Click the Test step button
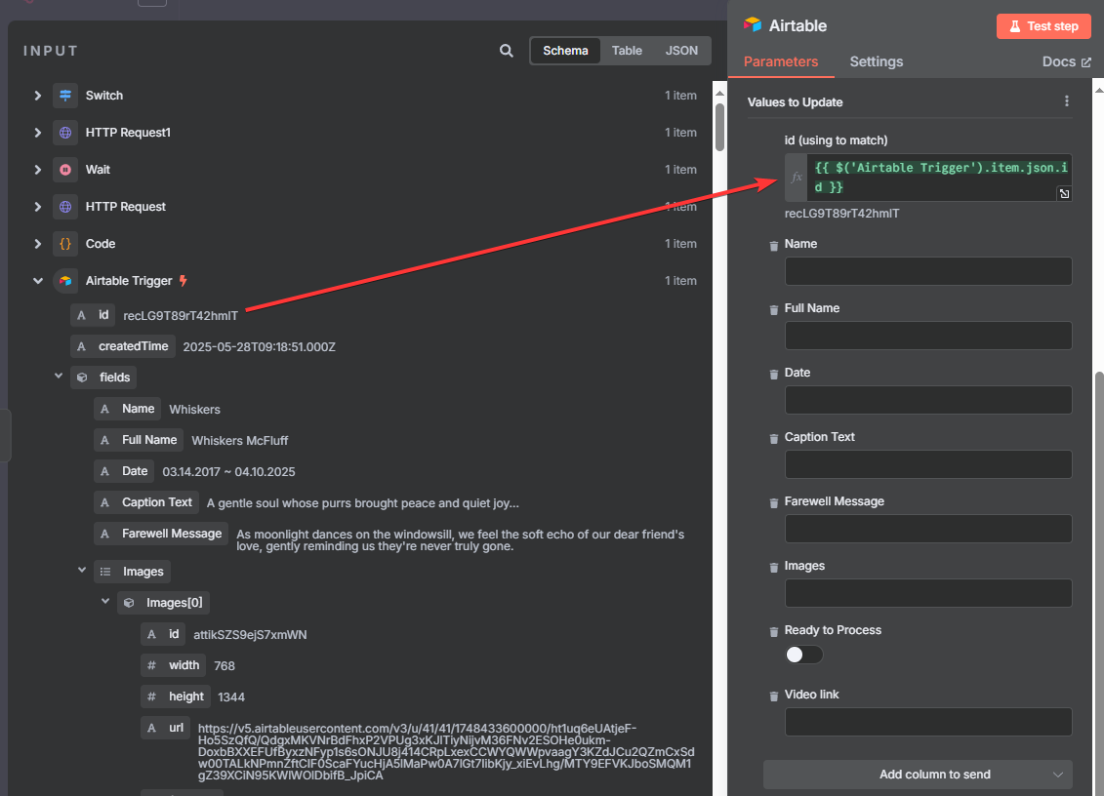Screen dimensions: 1104x796 click(x=1043, y=26)
